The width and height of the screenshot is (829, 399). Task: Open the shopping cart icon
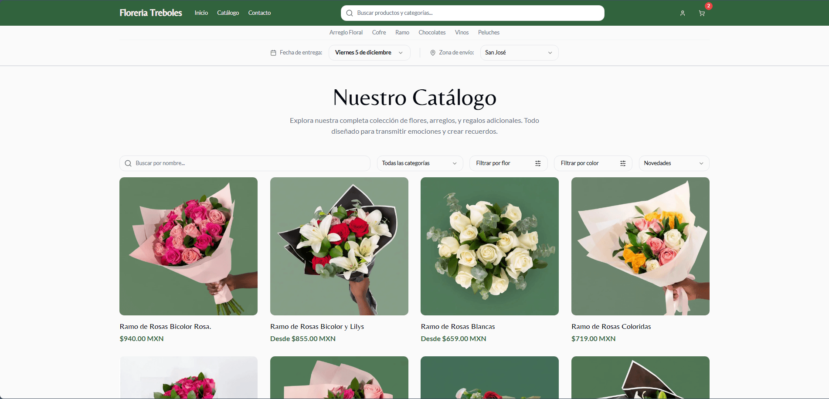(x=702, y=14)
